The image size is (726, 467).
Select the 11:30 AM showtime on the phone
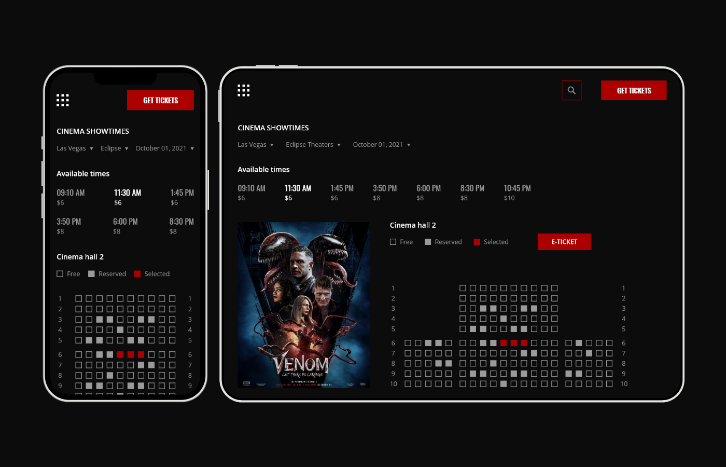[128, 197]
